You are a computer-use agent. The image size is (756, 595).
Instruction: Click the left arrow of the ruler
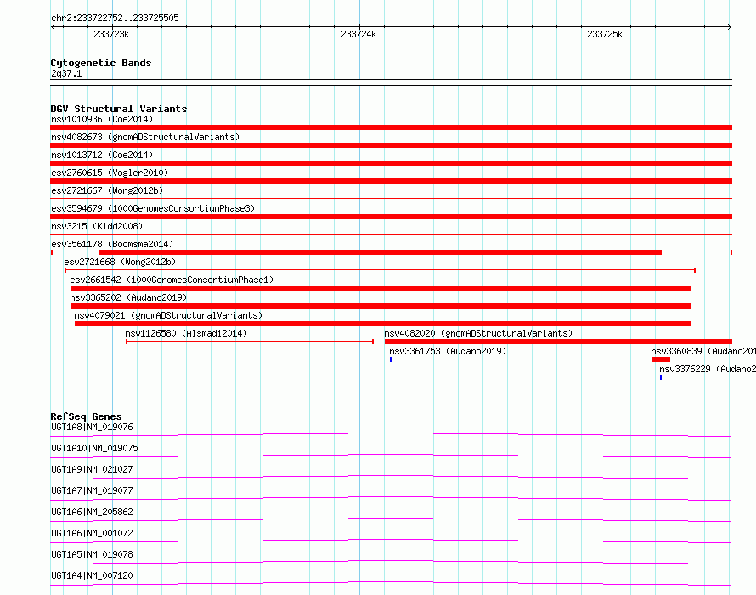tap(53, 26)
